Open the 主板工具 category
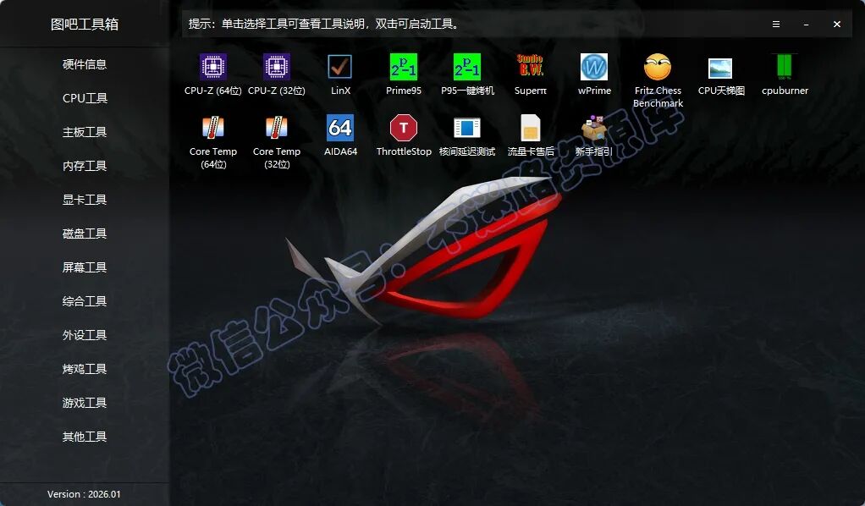Viewport: 865px width, 506px height. pyautogui.click(x=85, y=132)
